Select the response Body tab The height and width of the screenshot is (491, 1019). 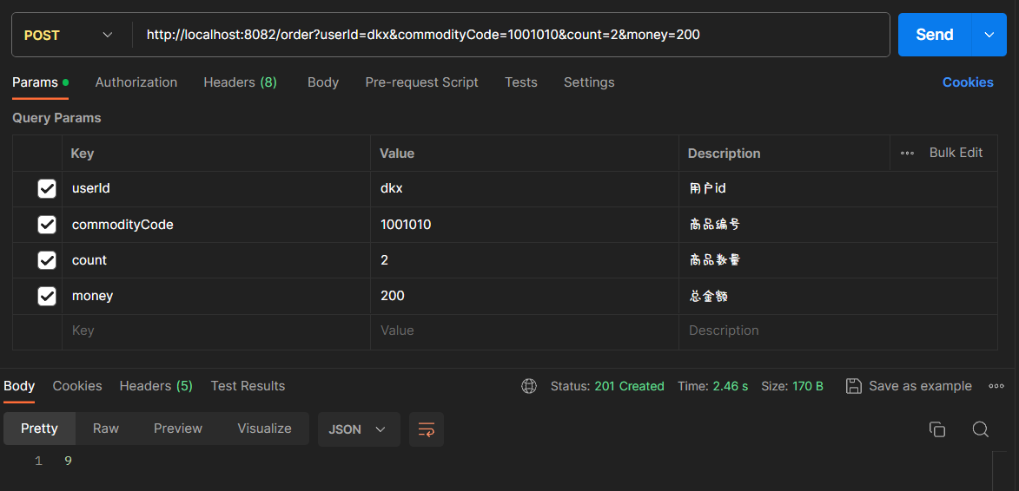[x=19, y=386]
